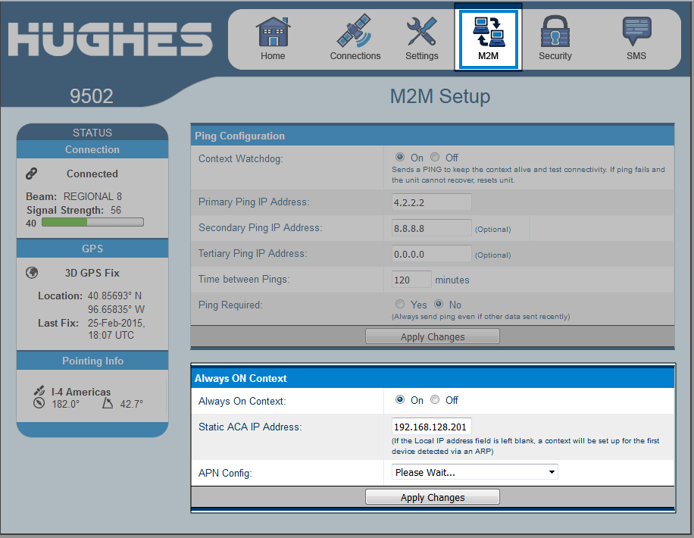This screenshot has height=538, width=694.
Task: Click the chain link connection icon
Action: (31, 174)
